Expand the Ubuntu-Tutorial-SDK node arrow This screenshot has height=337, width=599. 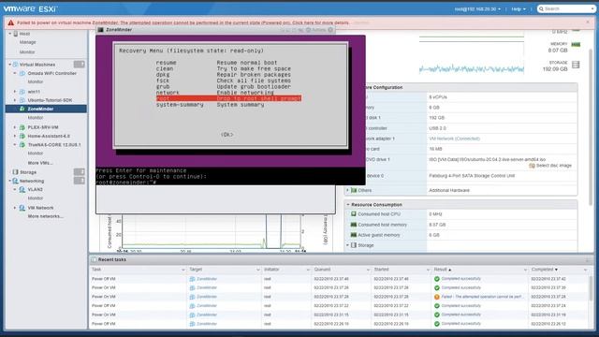click(15, 100)
